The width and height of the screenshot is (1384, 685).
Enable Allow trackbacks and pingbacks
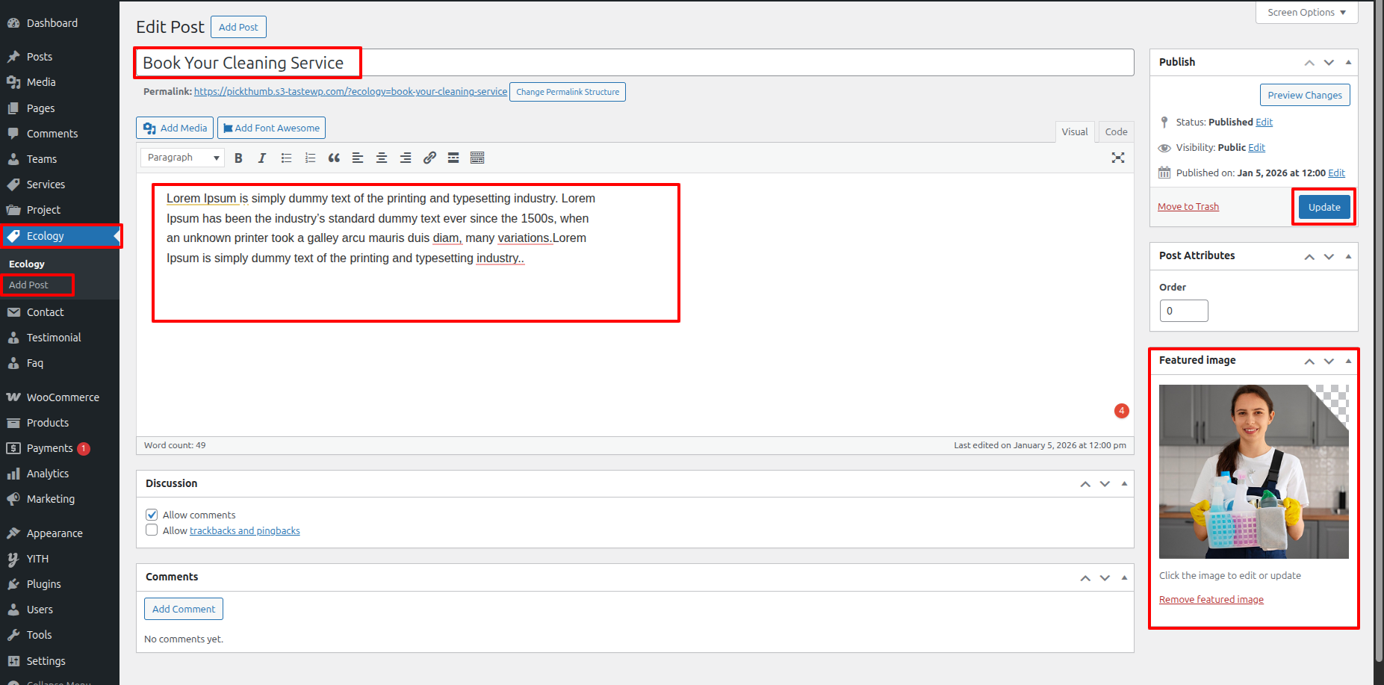152,530
